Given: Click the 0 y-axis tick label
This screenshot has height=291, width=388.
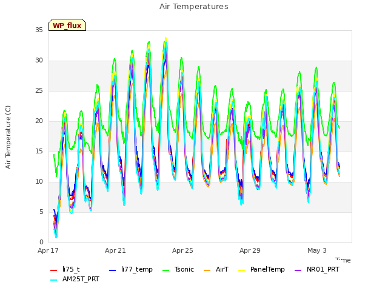Looking at the screenshot, I should [x=41, y=242].
